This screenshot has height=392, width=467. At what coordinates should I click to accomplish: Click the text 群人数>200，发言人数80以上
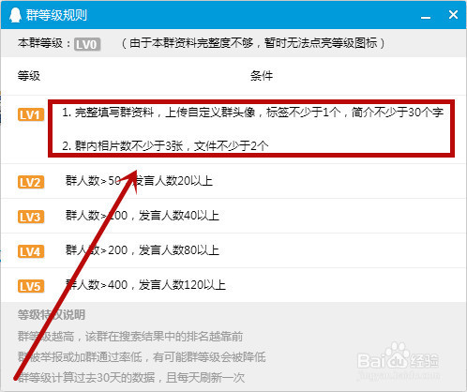(x=143, y=249)
